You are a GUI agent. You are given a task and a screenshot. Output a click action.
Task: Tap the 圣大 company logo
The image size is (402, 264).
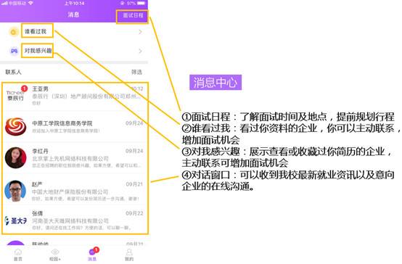coord(16,220)
